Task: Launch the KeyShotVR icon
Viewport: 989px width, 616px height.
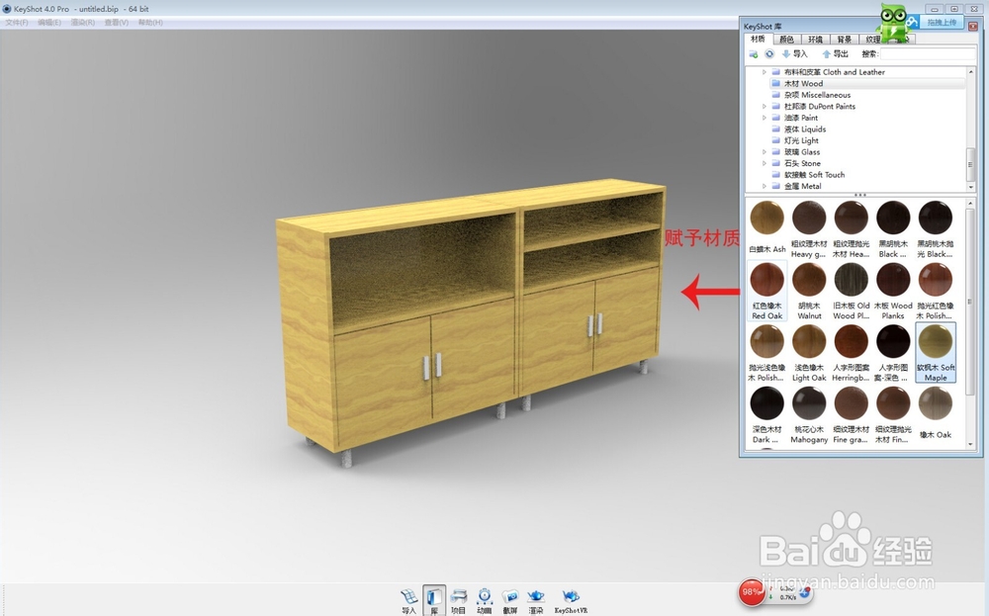Action: point(571,601)
